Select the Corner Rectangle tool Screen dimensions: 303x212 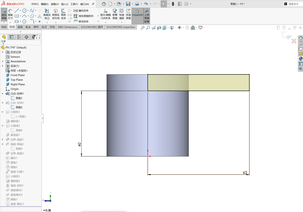[x=17, y=16]
